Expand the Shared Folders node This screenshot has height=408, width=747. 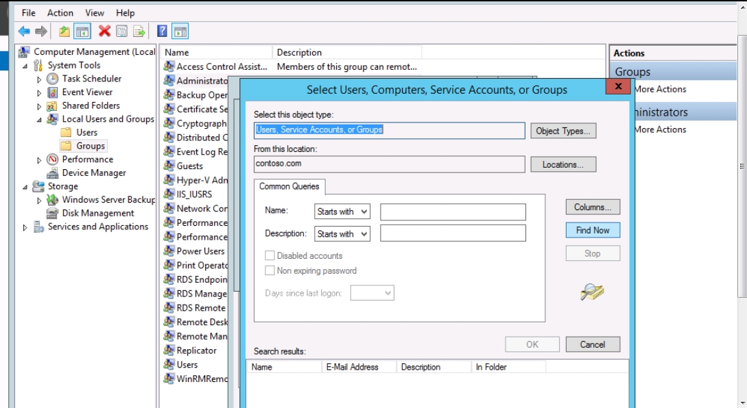click(39, 106)
